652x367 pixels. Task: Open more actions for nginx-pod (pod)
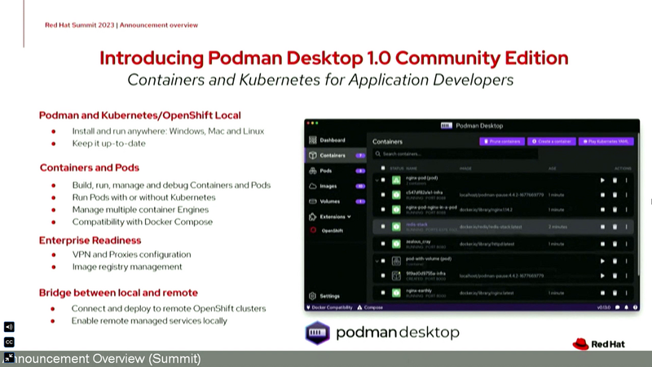click(626, 180)
